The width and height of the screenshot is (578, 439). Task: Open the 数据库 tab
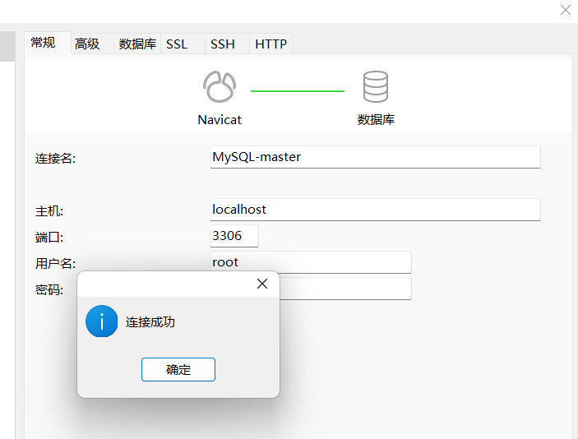click(x=137, y=44)
